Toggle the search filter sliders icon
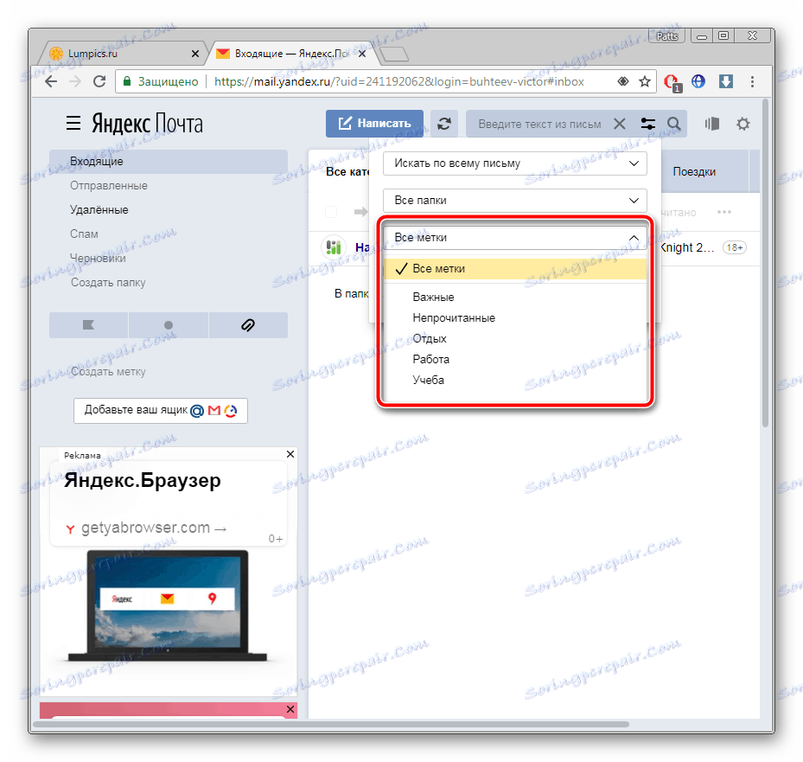The width and height of the screenshot is (803, 762). [647, 124]
